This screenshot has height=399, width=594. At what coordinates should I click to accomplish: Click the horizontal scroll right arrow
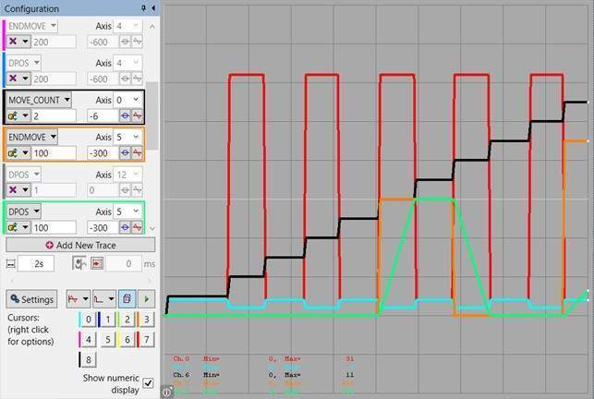[x=150, y=281]
